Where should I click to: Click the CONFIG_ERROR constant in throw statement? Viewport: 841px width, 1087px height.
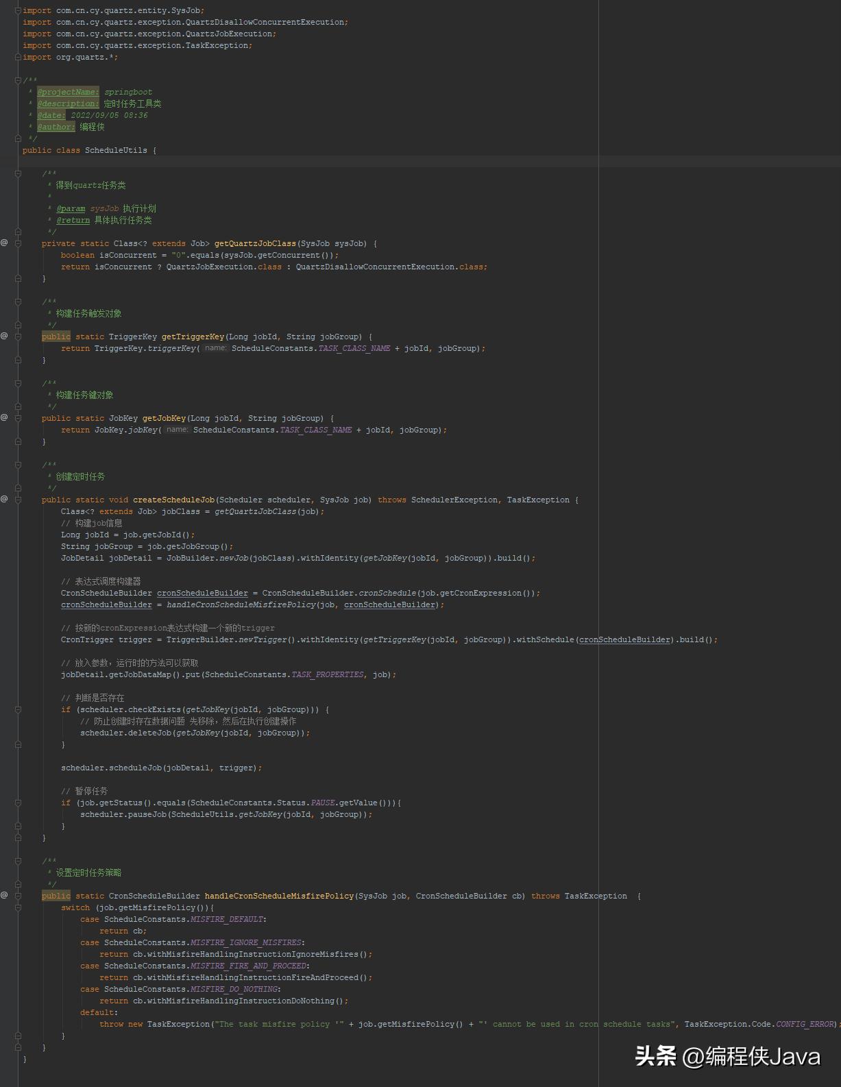point(805,1024)
